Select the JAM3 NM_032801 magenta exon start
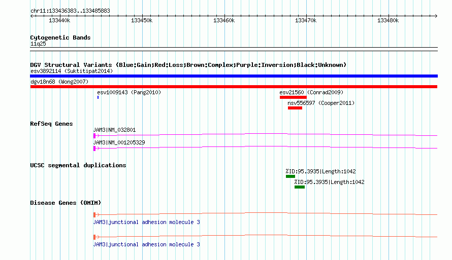The image size is (452, 260). click(94, 136)
